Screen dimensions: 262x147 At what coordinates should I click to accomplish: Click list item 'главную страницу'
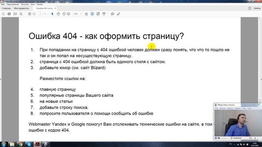click(x=58, y=89)
